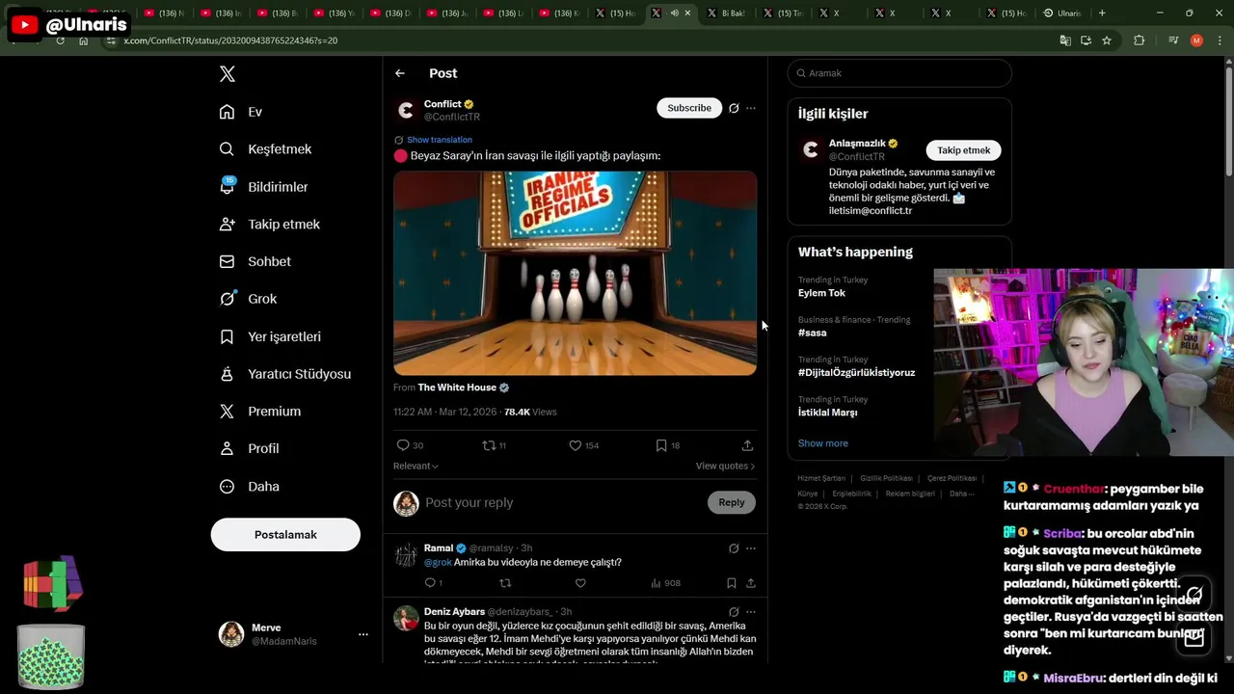Image resolution: width=1234 pixels, height=694 pixels.
Task: Open Gizlilik Politikası footer link
Action: tap(886, 478)
